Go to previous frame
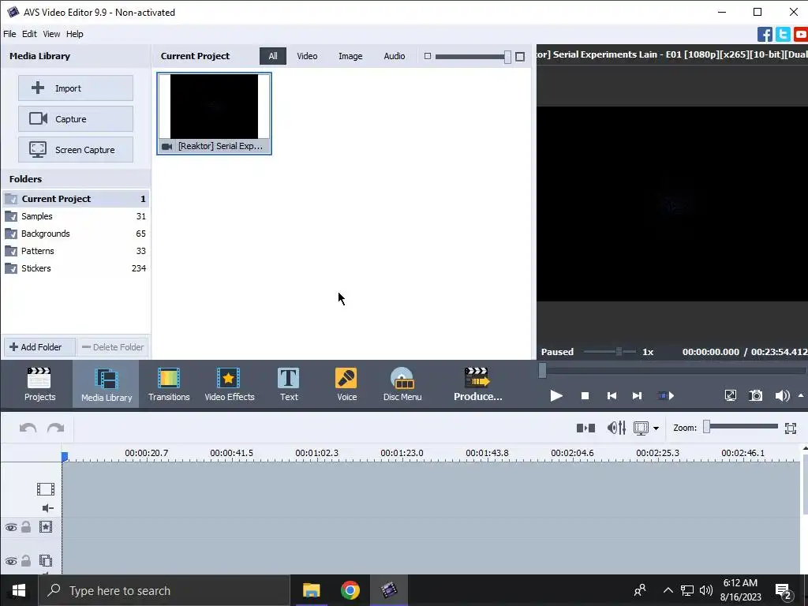808x606 pixels. pyautogui.click(x=612, y=396)
